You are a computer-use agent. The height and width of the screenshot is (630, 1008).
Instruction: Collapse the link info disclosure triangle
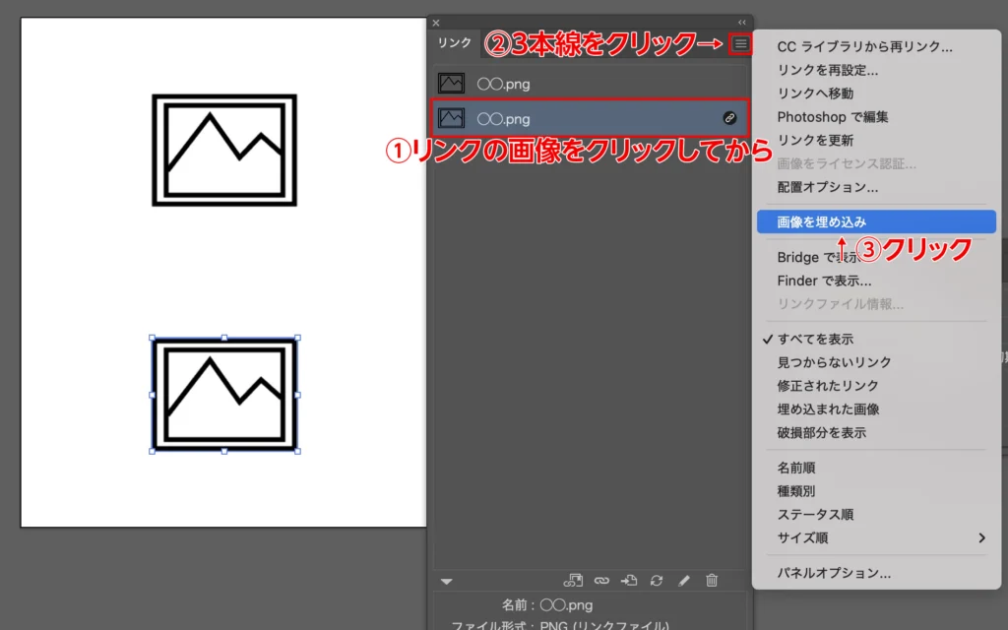[x=447, y=582]
